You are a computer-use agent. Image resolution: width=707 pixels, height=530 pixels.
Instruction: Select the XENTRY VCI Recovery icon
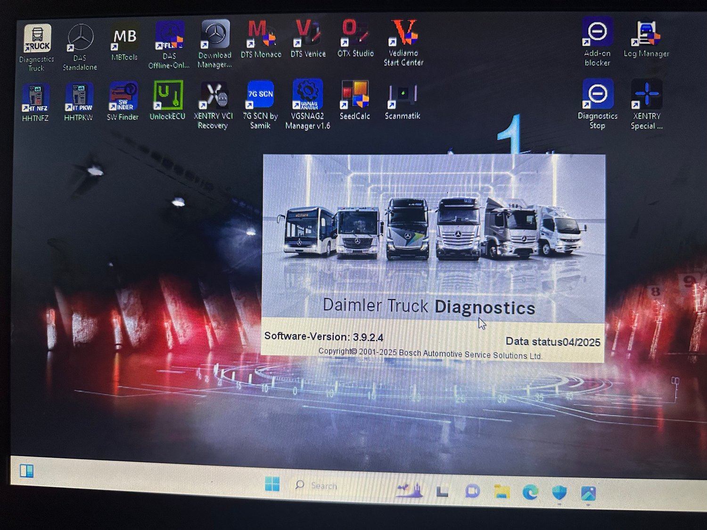coord(214,105)
